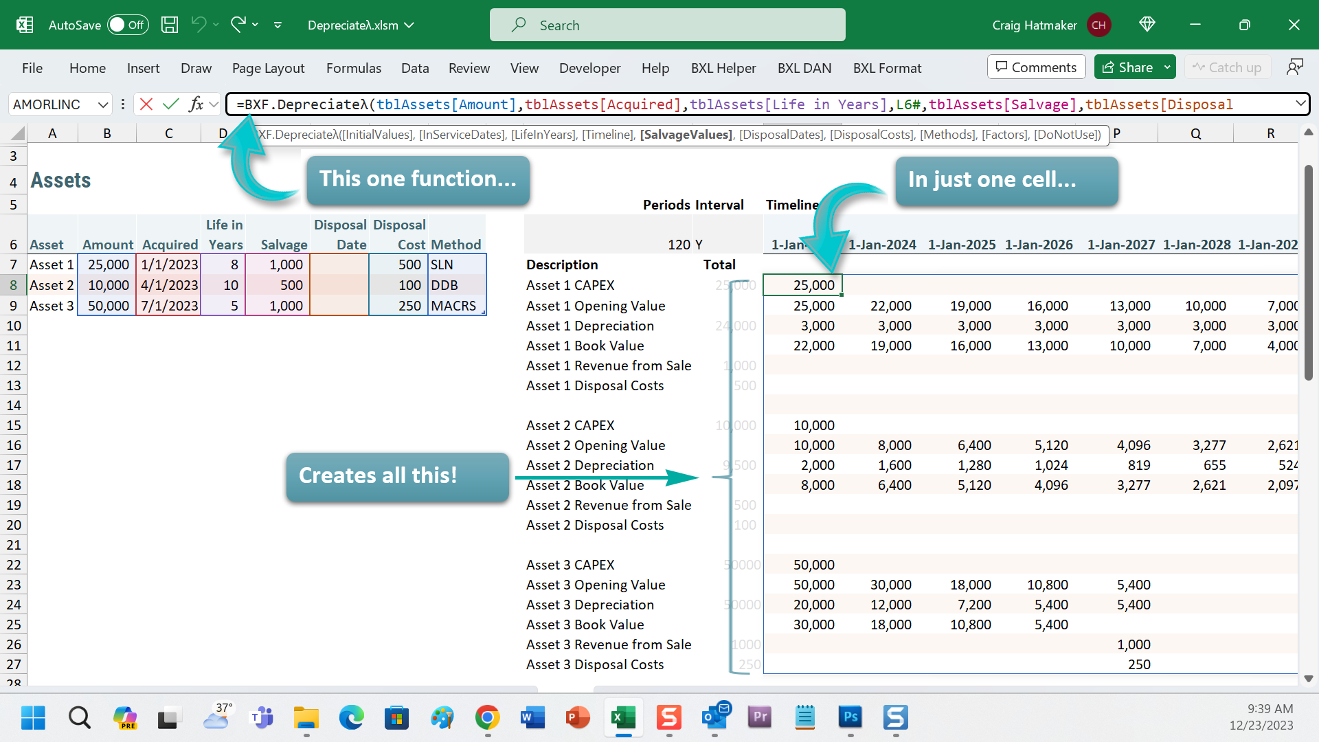Cancel formula entry with the X icon
The height and width of the screenshot is (742, 1319).
(146, 104)
